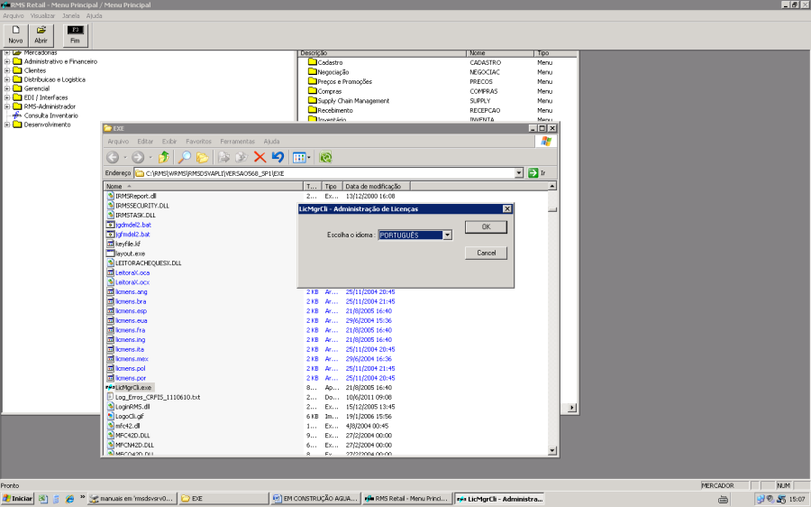Click file list scrollbar down arrow

552,450
